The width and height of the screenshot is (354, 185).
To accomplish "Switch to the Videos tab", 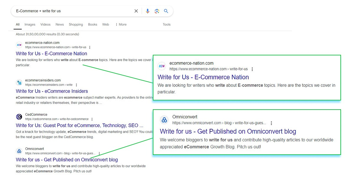I will click(x=45, y=24).
